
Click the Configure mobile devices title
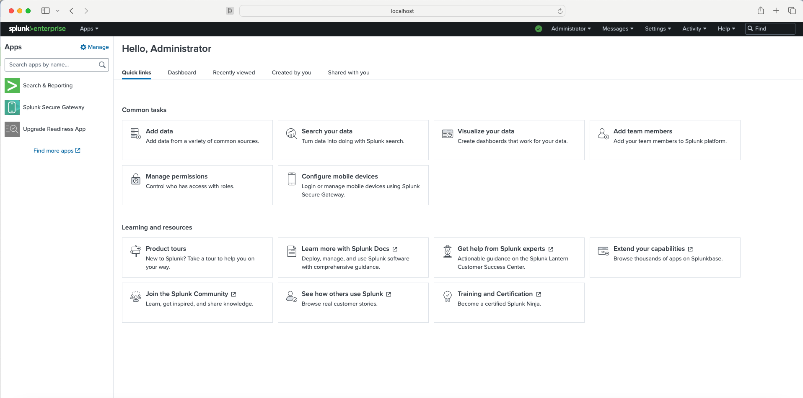coord(340,176)
